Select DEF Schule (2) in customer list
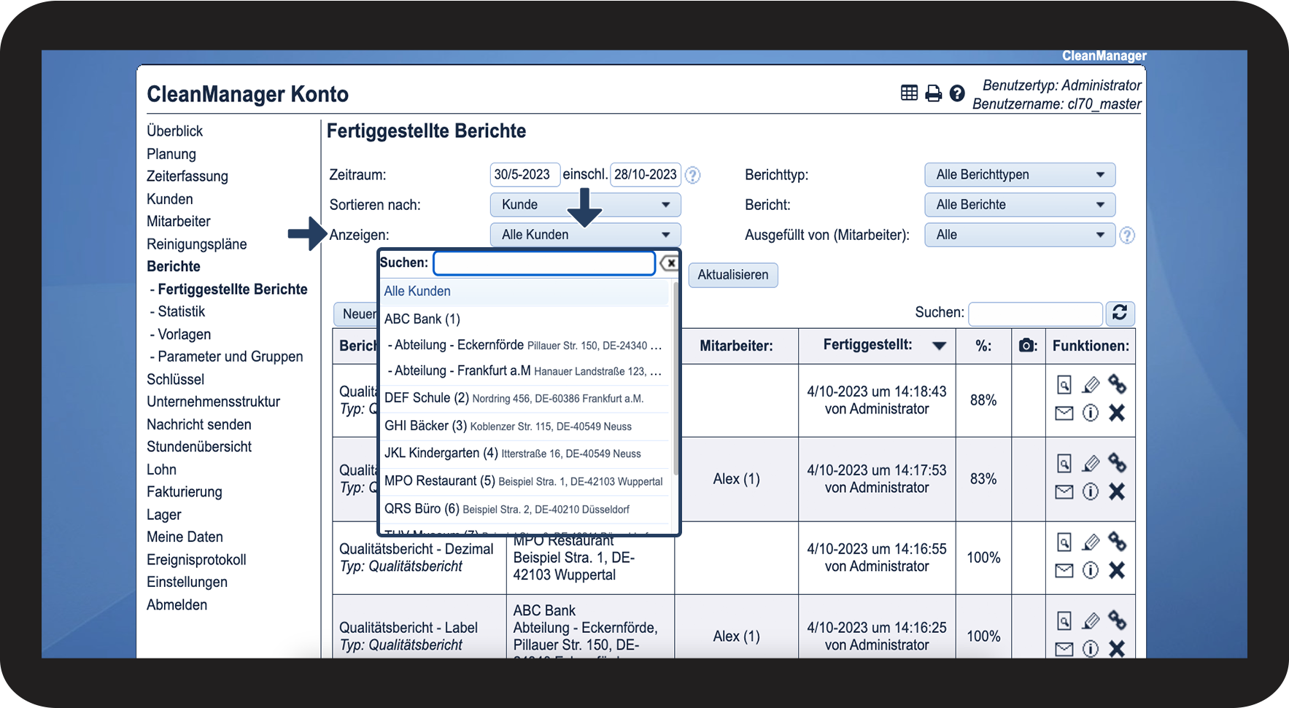This screenshot has height=708, width=1289. 524,398
